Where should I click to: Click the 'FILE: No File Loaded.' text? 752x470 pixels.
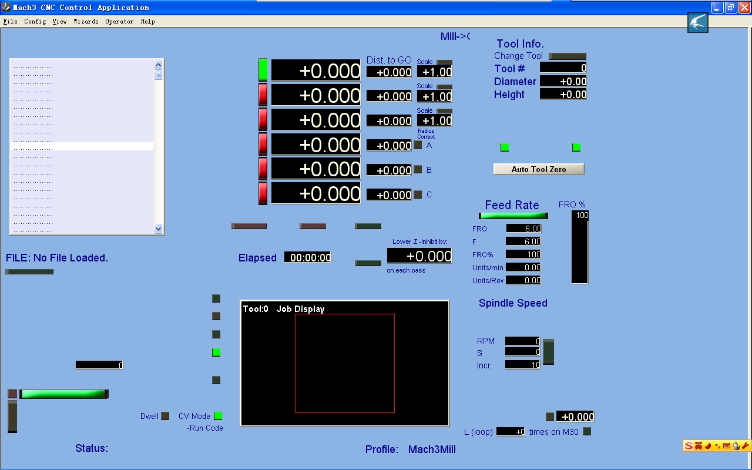(57, 258)
